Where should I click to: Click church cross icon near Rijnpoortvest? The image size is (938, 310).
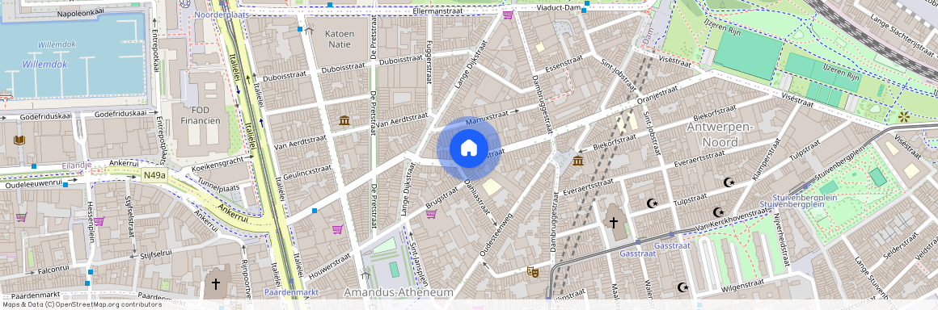(x=216, y=283)
